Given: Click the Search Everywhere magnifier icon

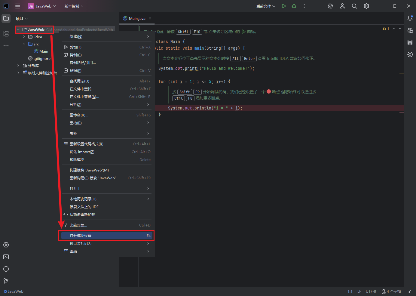Looking at the screenshot, I should pyautogui.click(x=354, y=6).
